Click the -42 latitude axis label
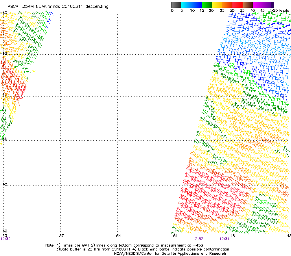 pyautogui.click(x=4, y=53)
